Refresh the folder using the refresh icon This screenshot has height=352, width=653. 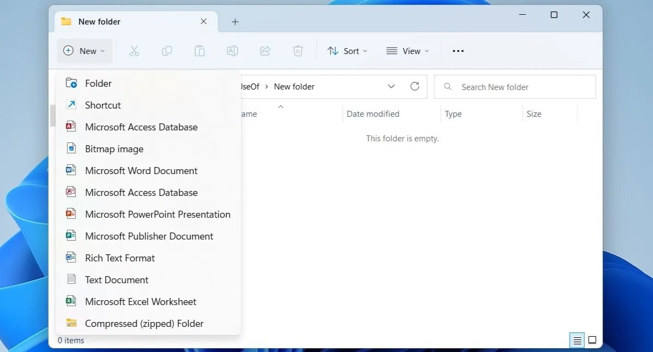[415, 86]
